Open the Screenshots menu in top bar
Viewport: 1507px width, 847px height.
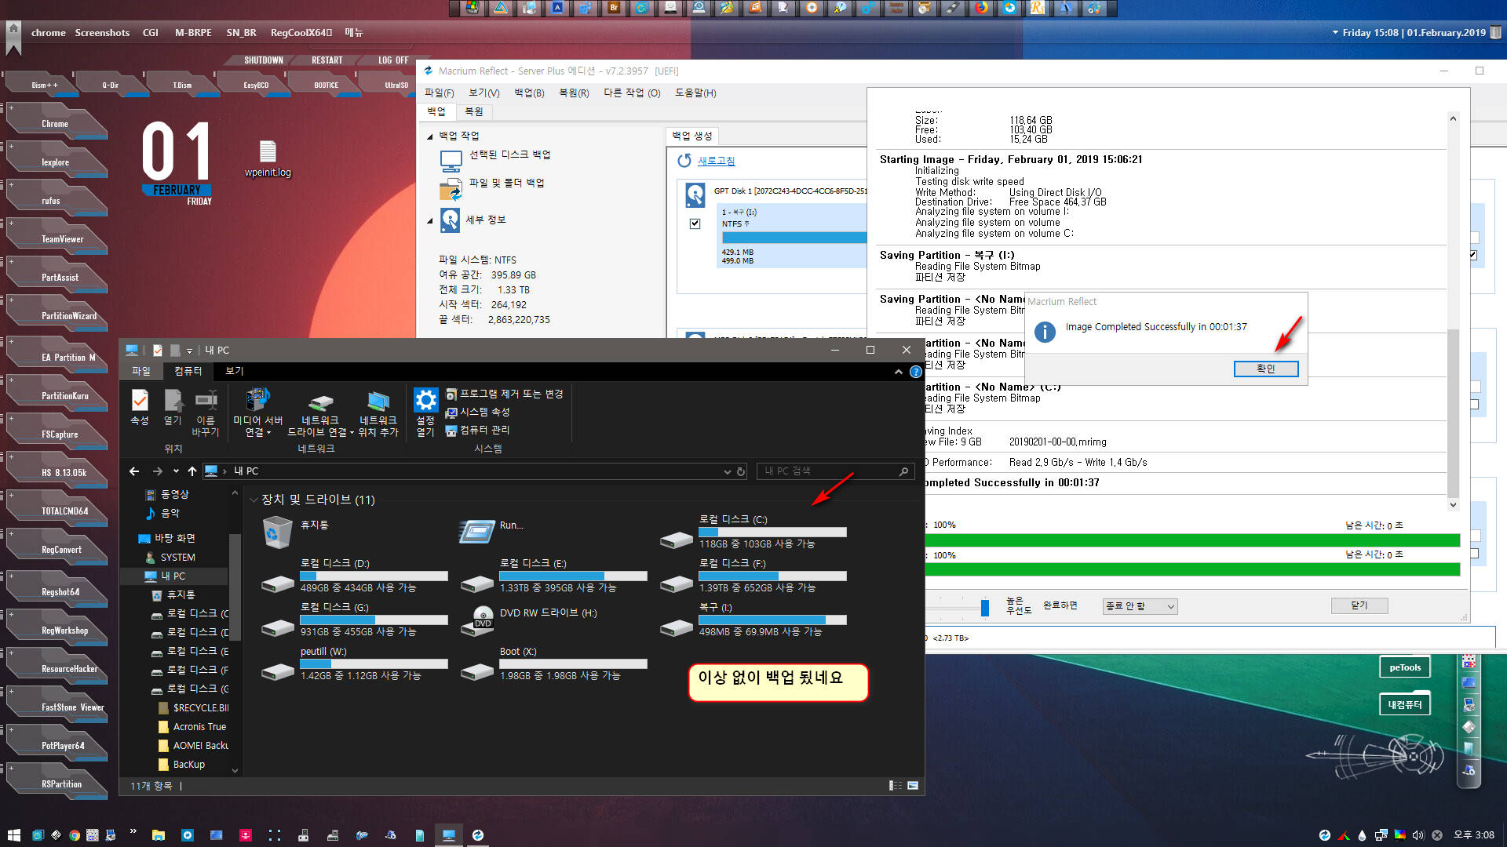point(102,32)
